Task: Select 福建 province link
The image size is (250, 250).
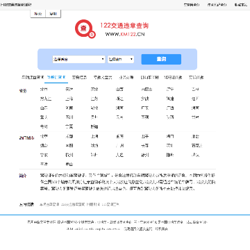Action: click(x=170, y=99)
